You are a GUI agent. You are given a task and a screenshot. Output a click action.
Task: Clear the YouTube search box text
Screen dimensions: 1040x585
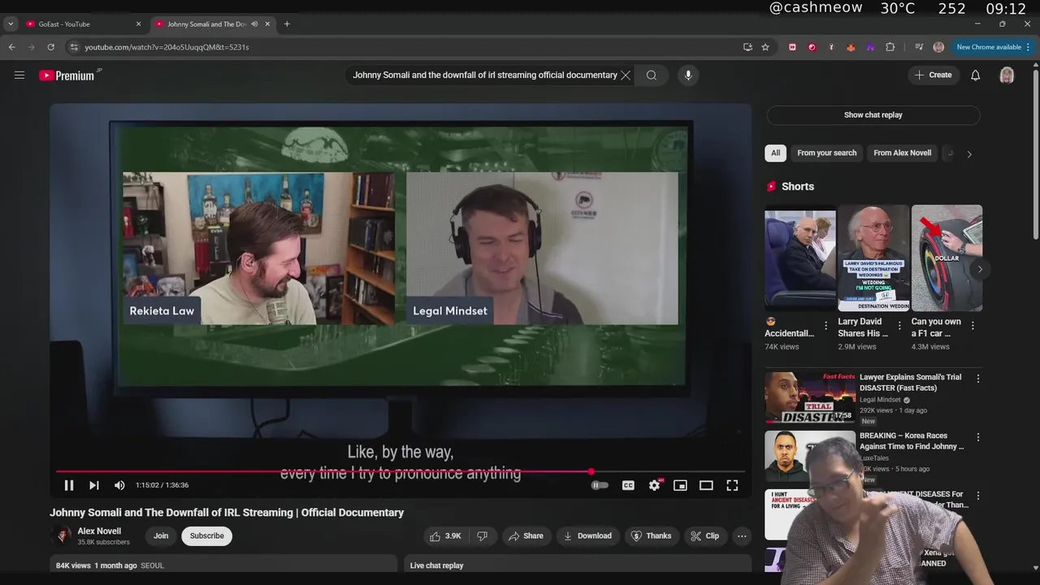click(x=626, y=75)
